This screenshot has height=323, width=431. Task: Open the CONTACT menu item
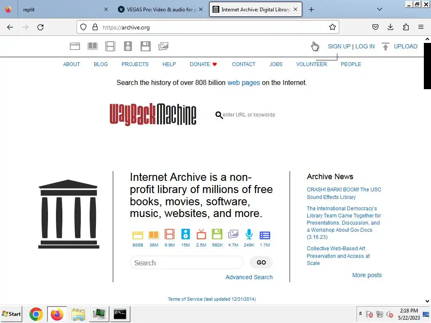[244, 64]
